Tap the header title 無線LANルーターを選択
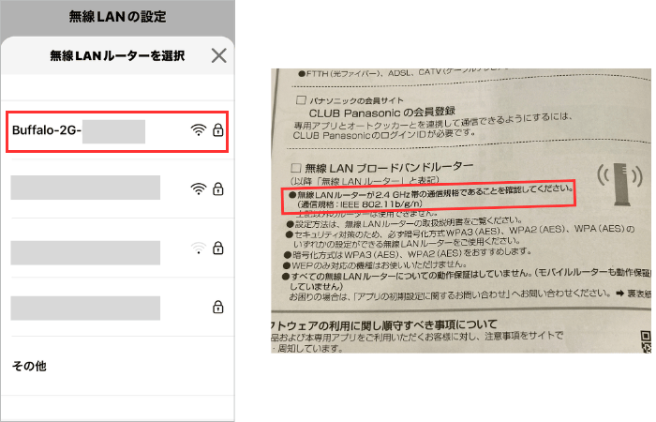This screenshot has height=422, width=656. (117, 55)
